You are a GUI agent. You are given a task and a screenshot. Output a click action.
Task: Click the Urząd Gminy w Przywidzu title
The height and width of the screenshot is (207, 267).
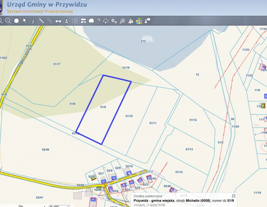pos(47,4)
